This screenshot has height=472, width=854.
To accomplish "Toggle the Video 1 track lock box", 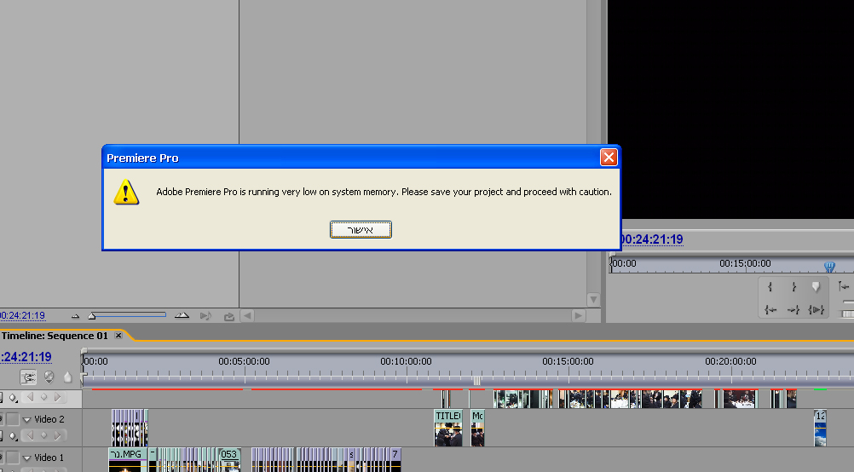I will click(x=13, y=458).
